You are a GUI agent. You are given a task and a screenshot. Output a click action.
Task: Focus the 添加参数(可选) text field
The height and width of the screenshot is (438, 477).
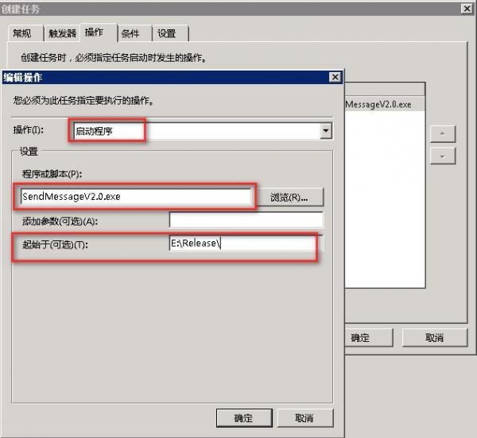point(246,221)
